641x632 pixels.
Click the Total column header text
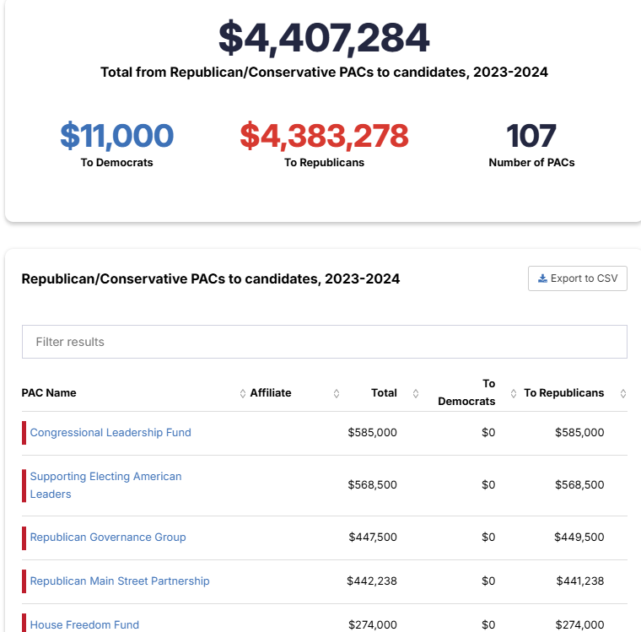(x=384, y=392)
